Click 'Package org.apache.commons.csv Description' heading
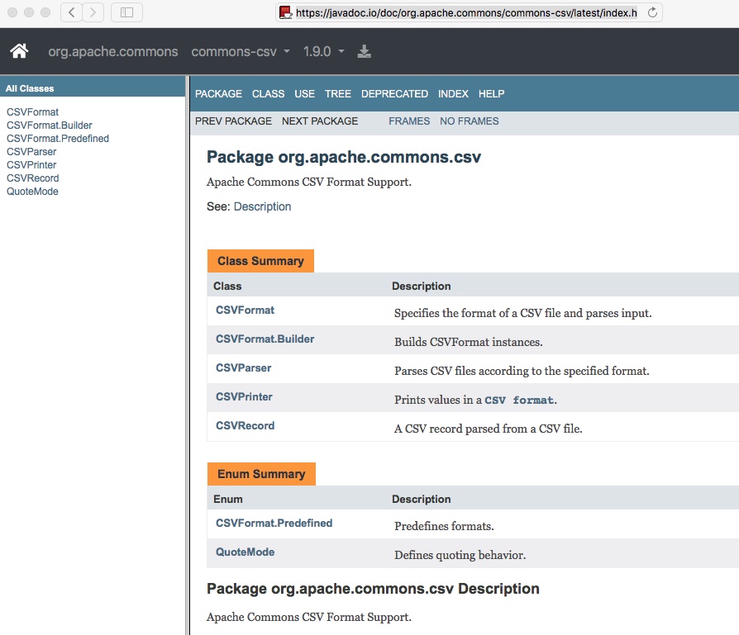This screenshot has height=635, width=739. click(x=373, y=589)
